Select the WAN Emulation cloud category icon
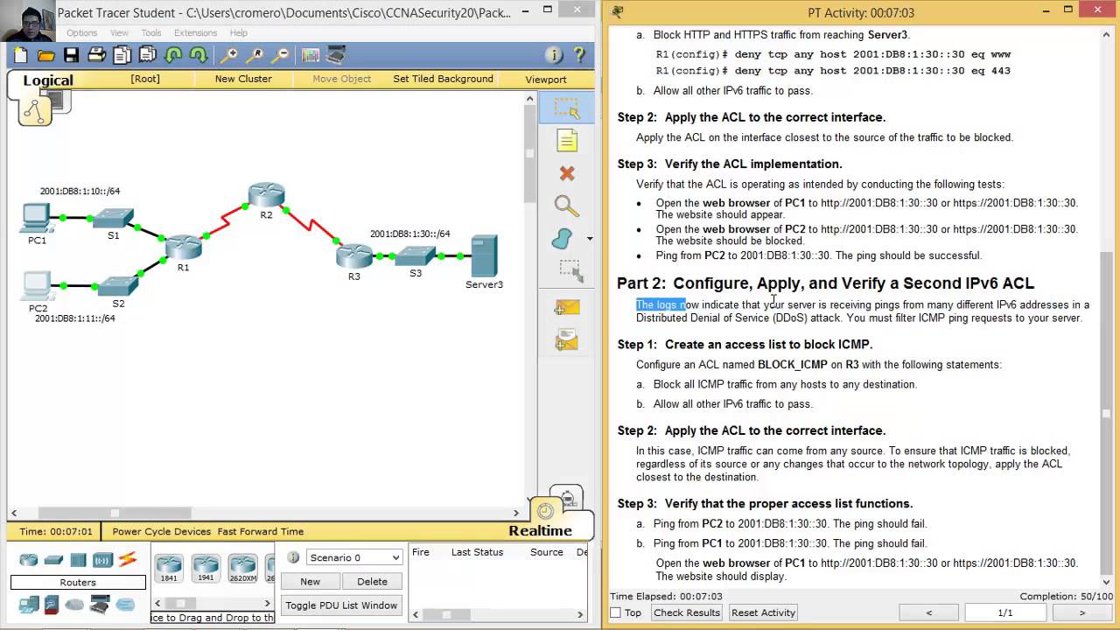1120x630 pixels. [x=74, y=605]
